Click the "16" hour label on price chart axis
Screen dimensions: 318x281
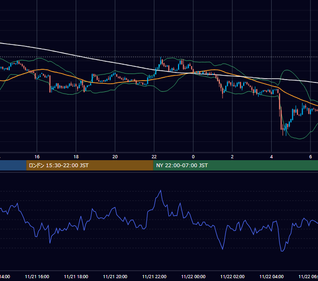tap(37, 157)
